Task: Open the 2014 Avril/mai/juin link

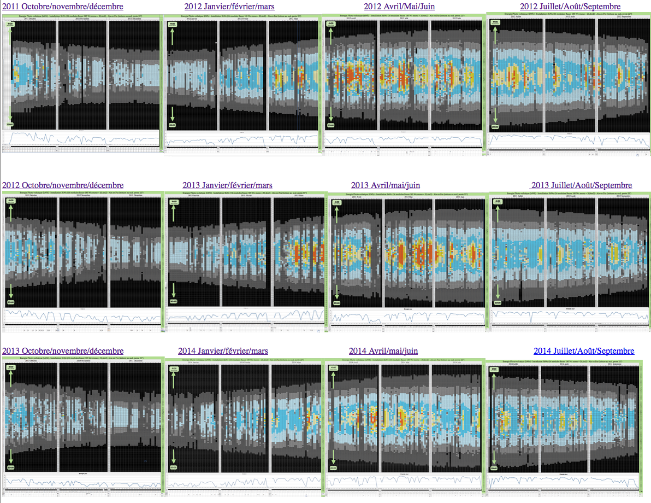Action: click(x=383, y=350)
